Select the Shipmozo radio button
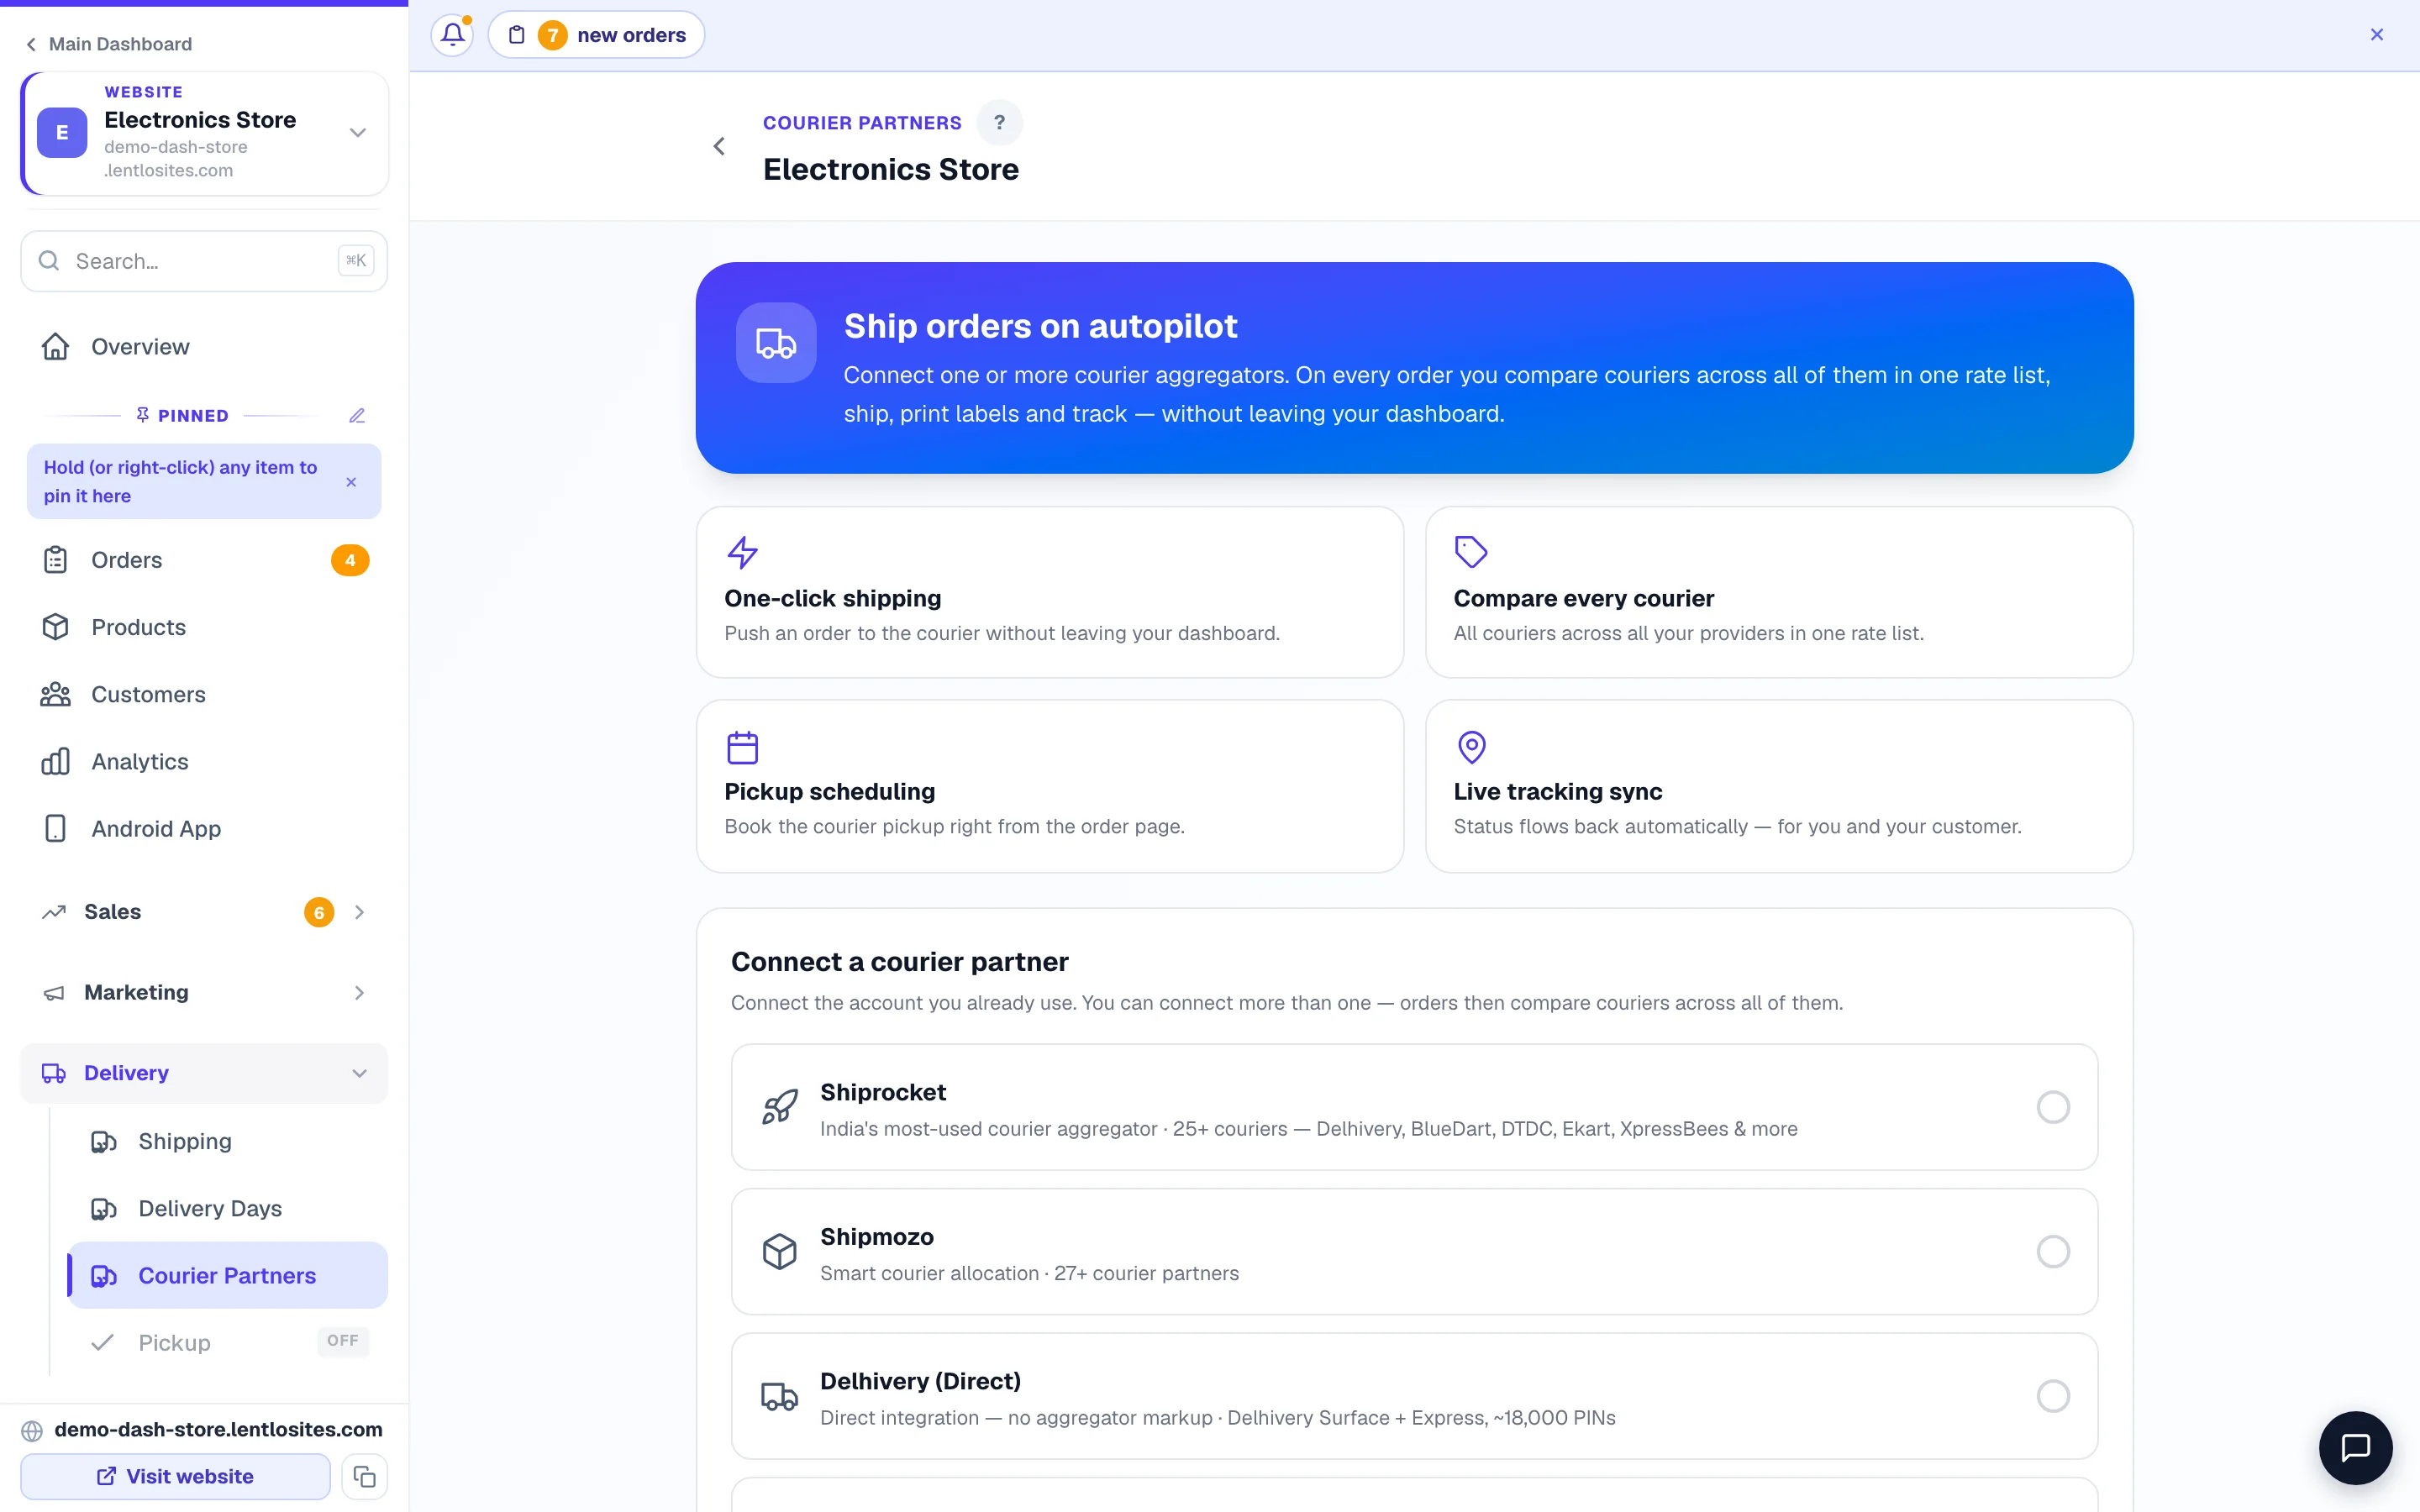Image resolution: width=2420 pixels, height=1512 pixels. coord(2052,1251)
